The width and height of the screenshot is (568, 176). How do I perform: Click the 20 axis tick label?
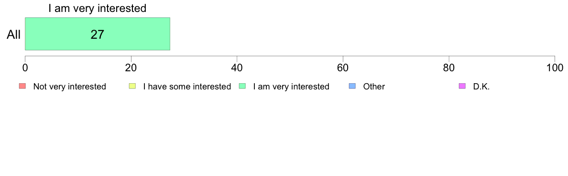[x=131, y=68]
